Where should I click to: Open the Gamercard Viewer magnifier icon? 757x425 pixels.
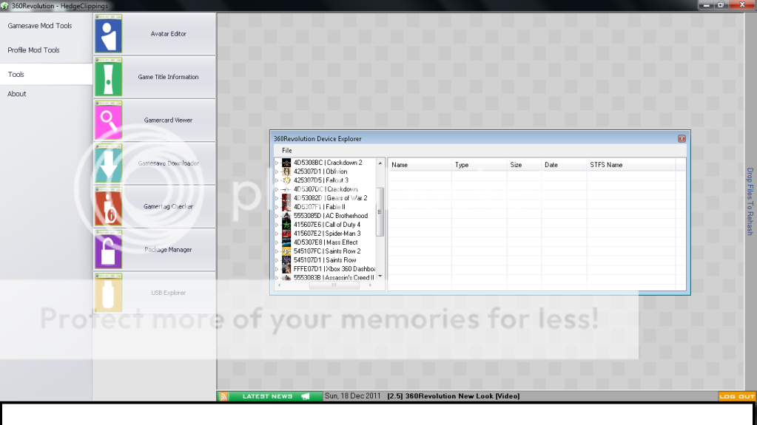[108, 120]
